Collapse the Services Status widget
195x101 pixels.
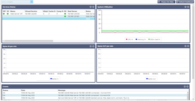pos(90,7)
